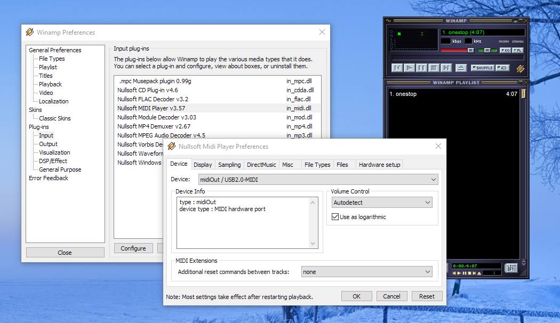Toggle the Repeat button in Winamp
This screenshot has width=560, height=323.
coord(502,68)
